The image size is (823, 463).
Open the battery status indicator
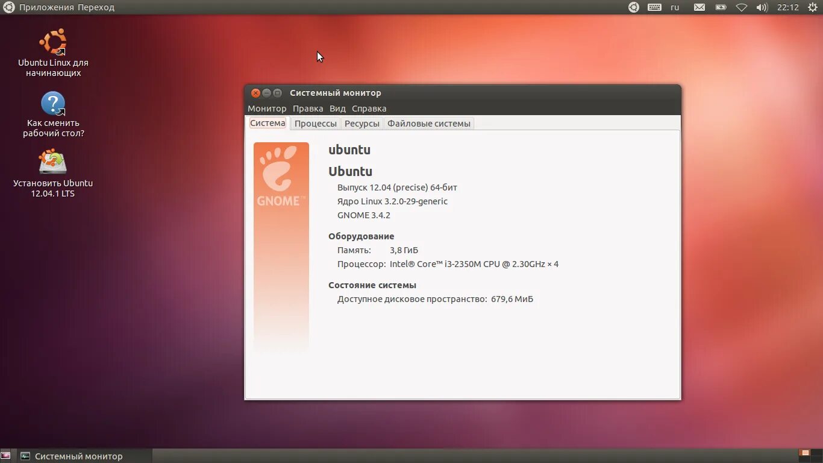tap(721, 7)
